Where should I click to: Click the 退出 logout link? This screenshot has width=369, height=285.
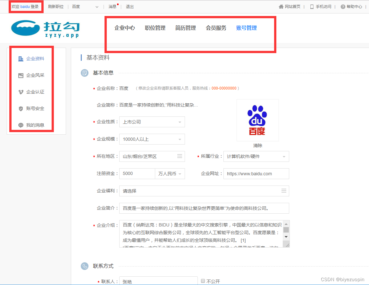coord(130,7)
